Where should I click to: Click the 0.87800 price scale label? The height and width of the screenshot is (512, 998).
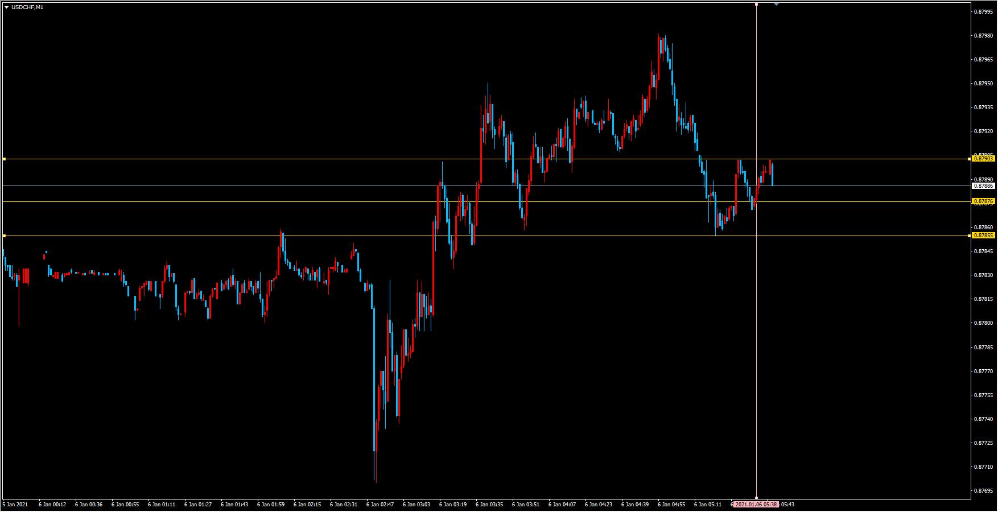[x=984, y=323]
